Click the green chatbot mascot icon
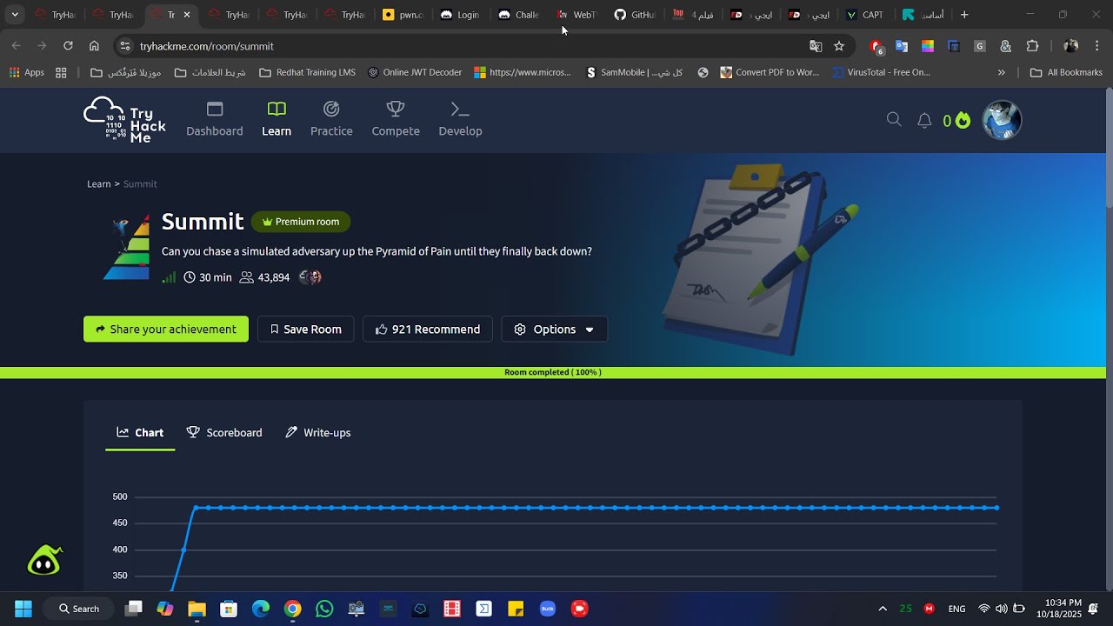This screenshot has width=1113, height=626. tap(44, 561)
